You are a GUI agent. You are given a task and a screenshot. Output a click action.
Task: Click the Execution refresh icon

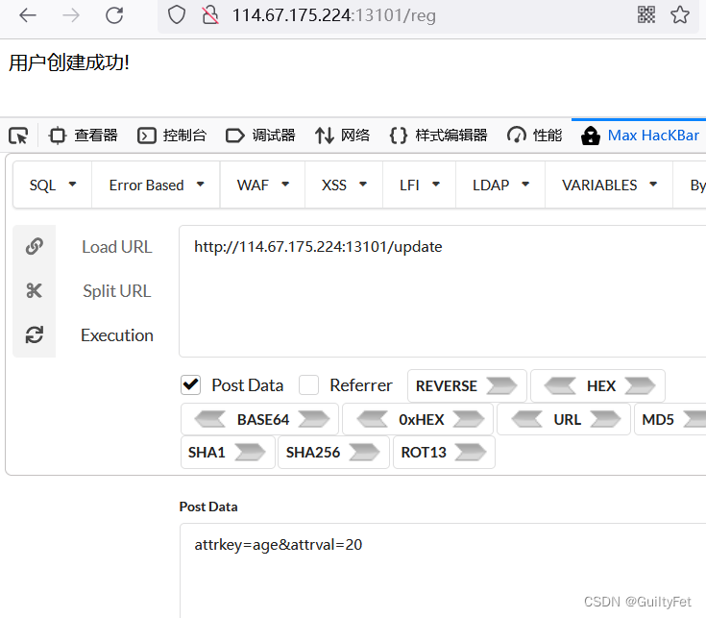point(35,335)
